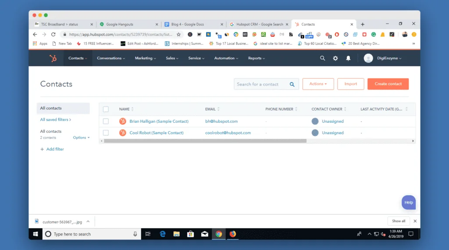The width and height of the screenshot is (449, 250).
Task: Open the Options dropdown under All contacts
Action: tap(81, 137)
